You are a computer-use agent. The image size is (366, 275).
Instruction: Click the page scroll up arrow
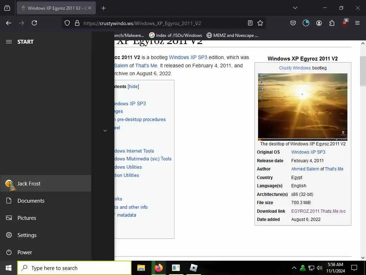tap(363, 43)
